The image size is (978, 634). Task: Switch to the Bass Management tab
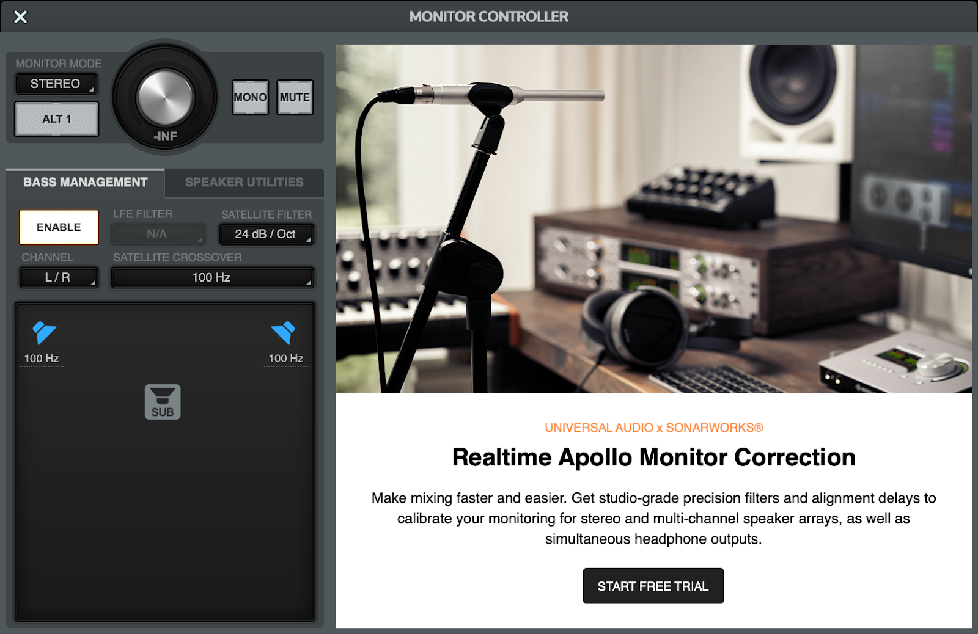click(x=85, y=183)
